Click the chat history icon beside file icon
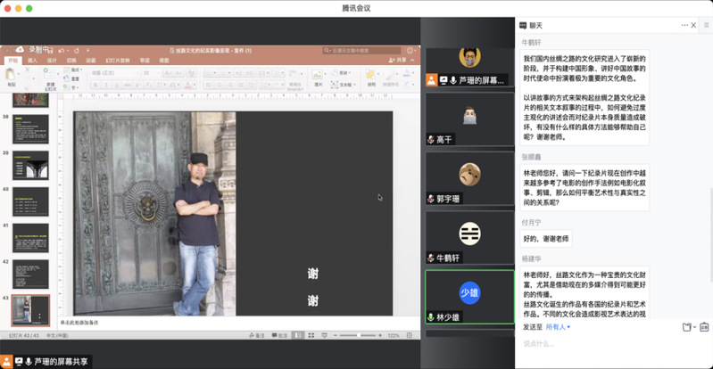Viewport: 713px width, 369px height. (703, 327)
